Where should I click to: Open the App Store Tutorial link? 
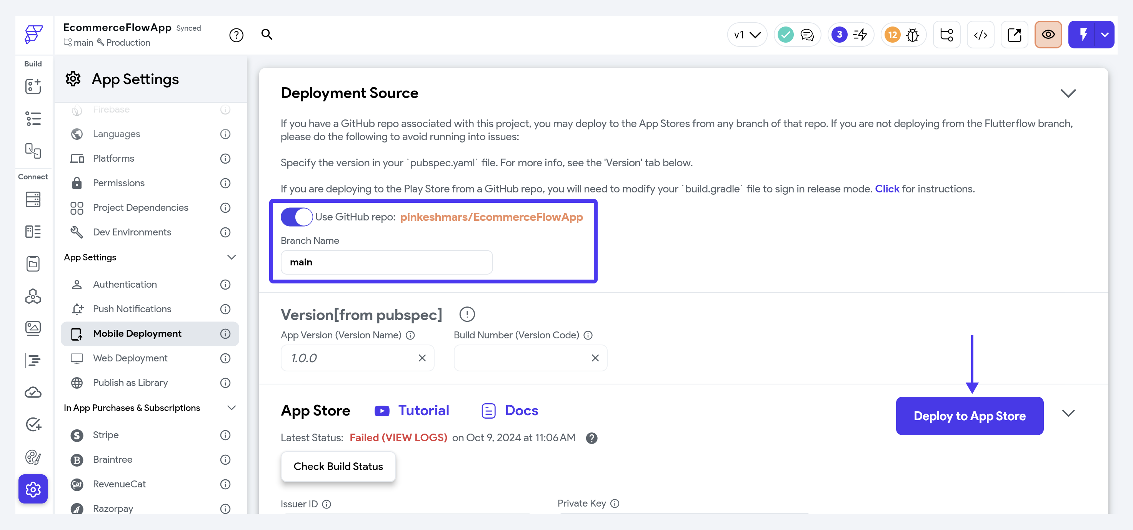pos(412,410)
